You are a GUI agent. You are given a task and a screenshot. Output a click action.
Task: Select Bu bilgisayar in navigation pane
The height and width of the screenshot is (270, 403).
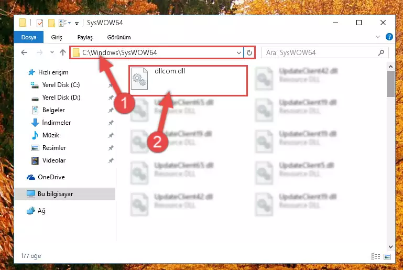coord(65,194)
